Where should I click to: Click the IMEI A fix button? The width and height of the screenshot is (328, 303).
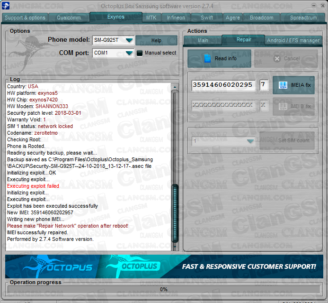294,85
